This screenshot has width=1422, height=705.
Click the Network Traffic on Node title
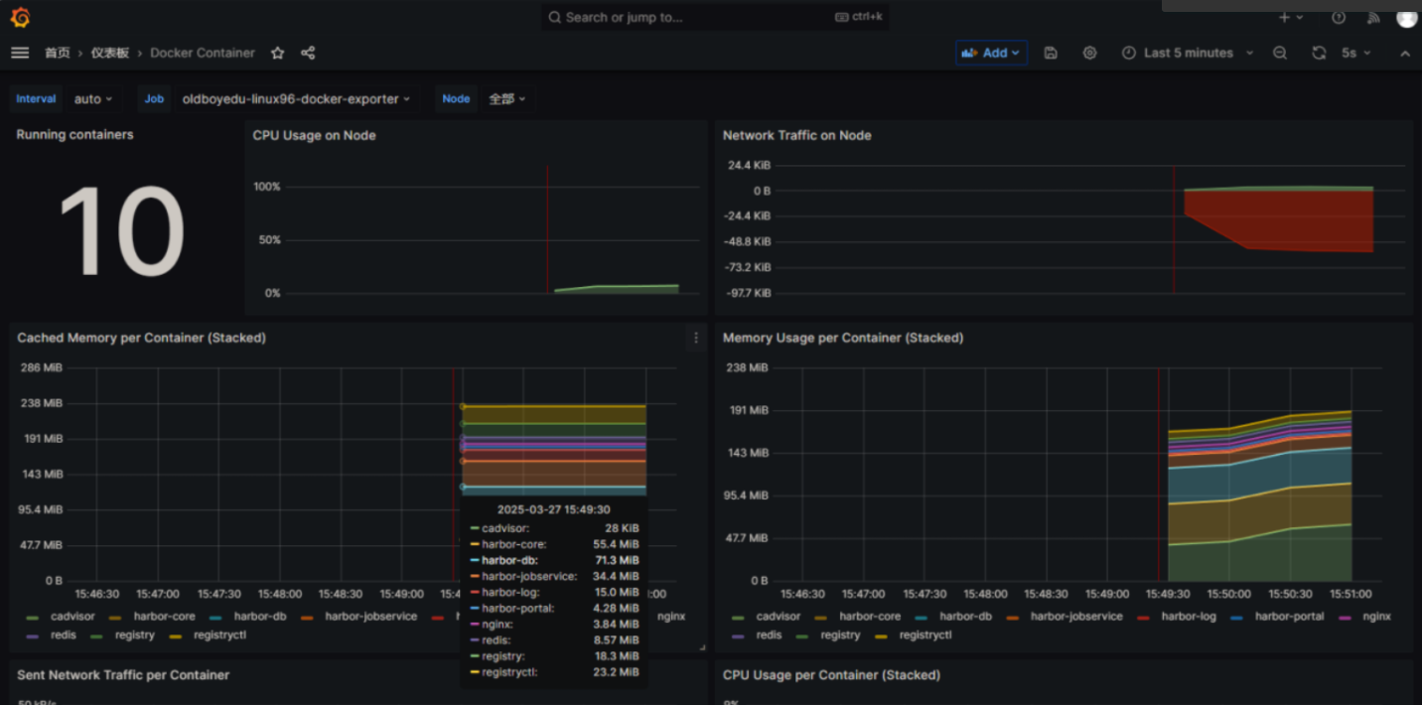pos(796,135)
